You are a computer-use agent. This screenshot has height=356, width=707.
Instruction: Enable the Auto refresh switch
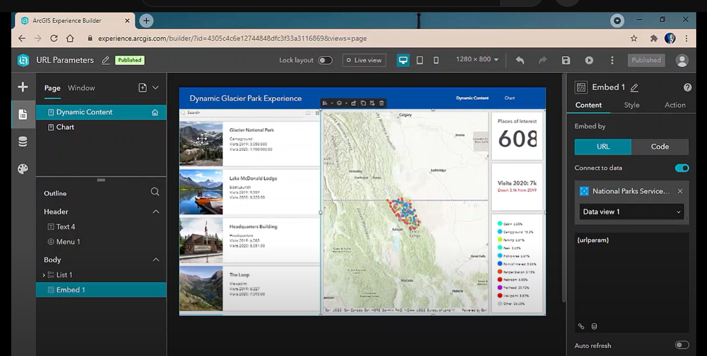(x=682, y=345)
